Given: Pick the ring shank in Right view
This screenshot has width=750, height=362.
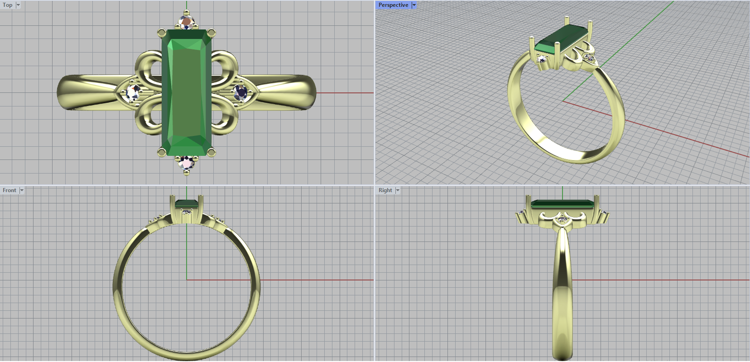Looking at the screenshot, I should 562,300.
